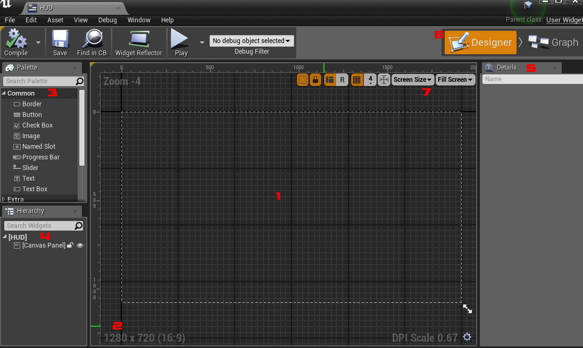This screenshot has width=583, height=348.
Task: Focus the Search Palette field
Action: [x=44, y=81]
